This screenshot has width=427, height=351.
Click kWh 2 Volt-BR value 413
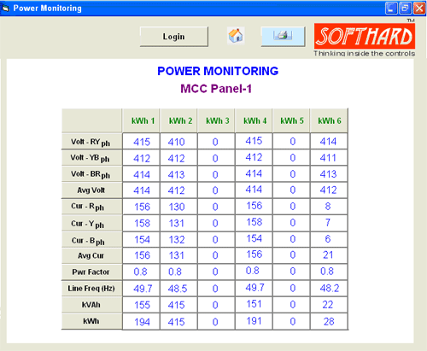click(x=178, y=174)
